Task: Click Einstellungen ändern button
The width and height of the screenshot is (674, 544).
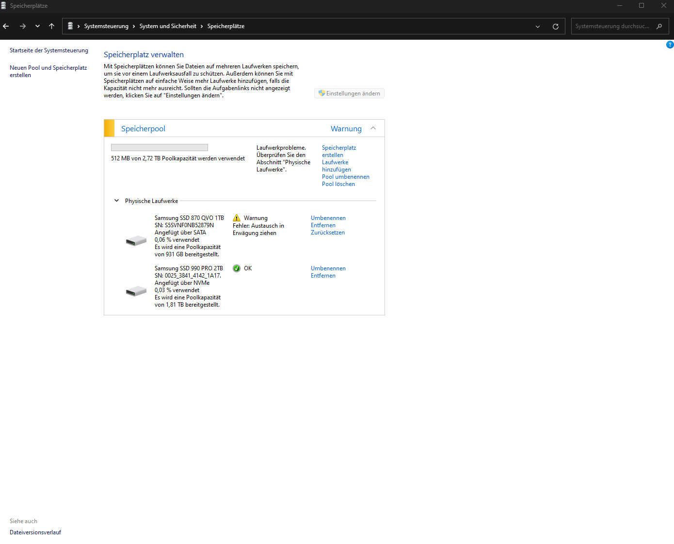Action: tap(349, 93)
